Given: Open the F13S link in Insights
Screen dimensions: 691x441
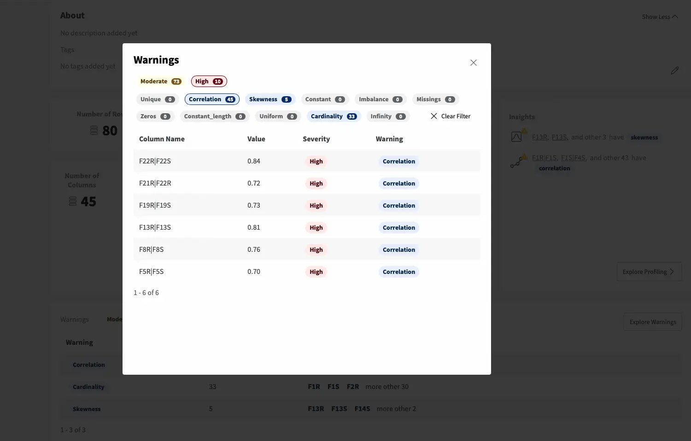Looking at the screenshot, I should (559, 137).
